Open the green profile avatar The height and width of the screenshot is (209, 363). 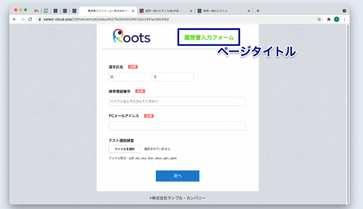point(337,20)
